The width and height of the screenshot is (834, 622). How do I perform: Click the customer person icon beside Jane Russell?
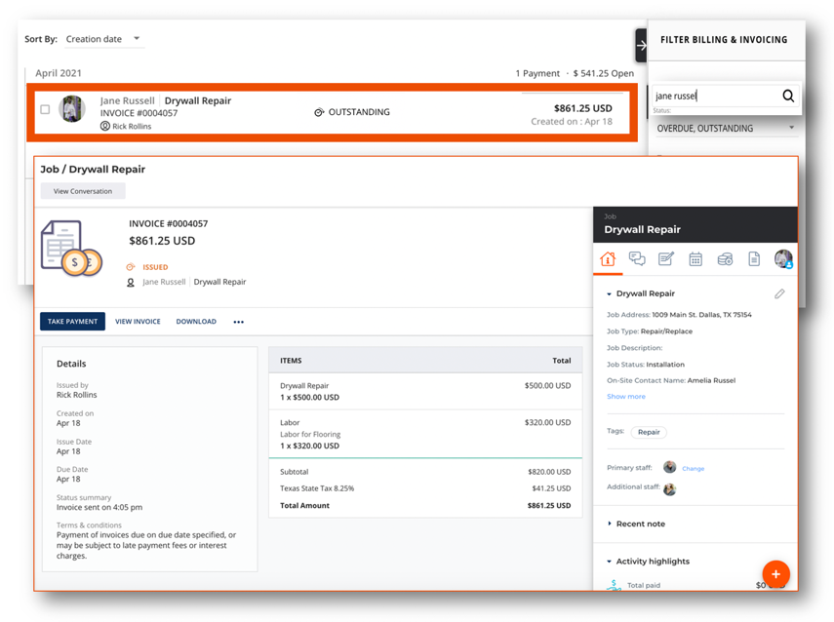tap(131, 283)
